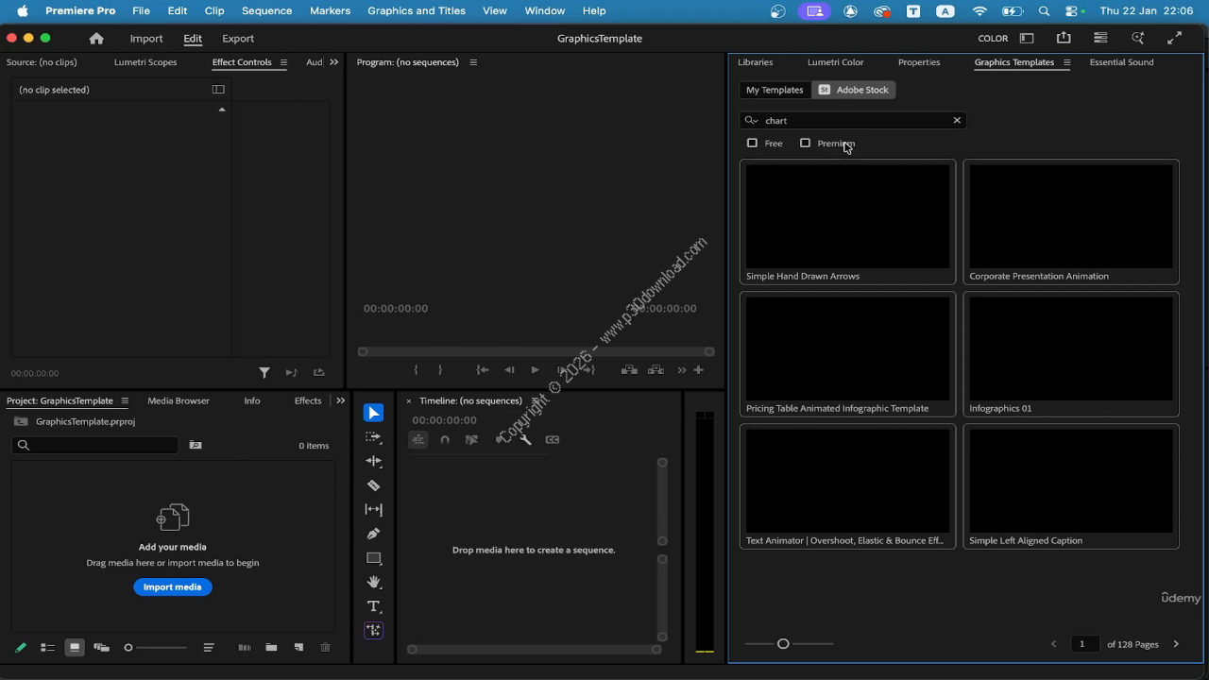Adjust the template thumbnail size slider
Image resolution: width=1209 pixels, height=680 pixels.
coord(783,644)
